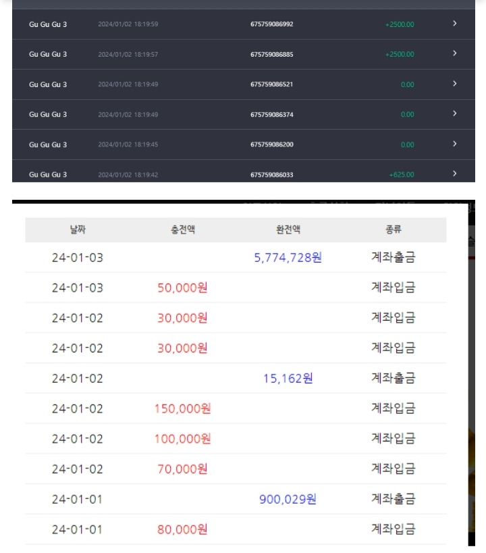Click the 50,000원 deposit on 24-01-03
This screenshot has height=553, width=486.
pyautogui.click(x=182, y=288)
